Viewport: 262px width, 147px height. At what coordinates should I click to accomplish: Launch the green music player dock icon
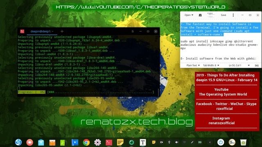click(63, 143)
